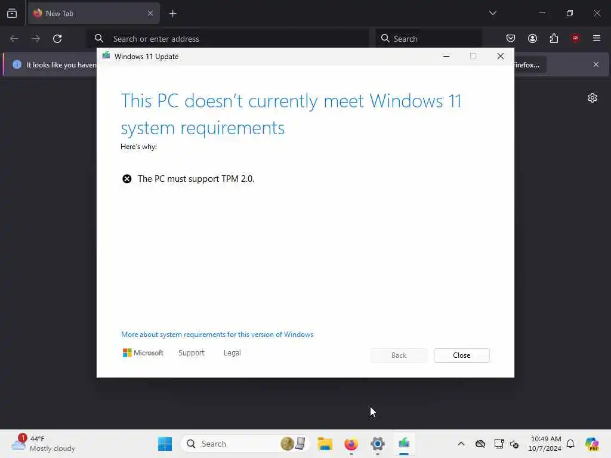Click the info icon in Firefox notification bar
The height and width of the screenshot is (458, 611).
[17, 64]
